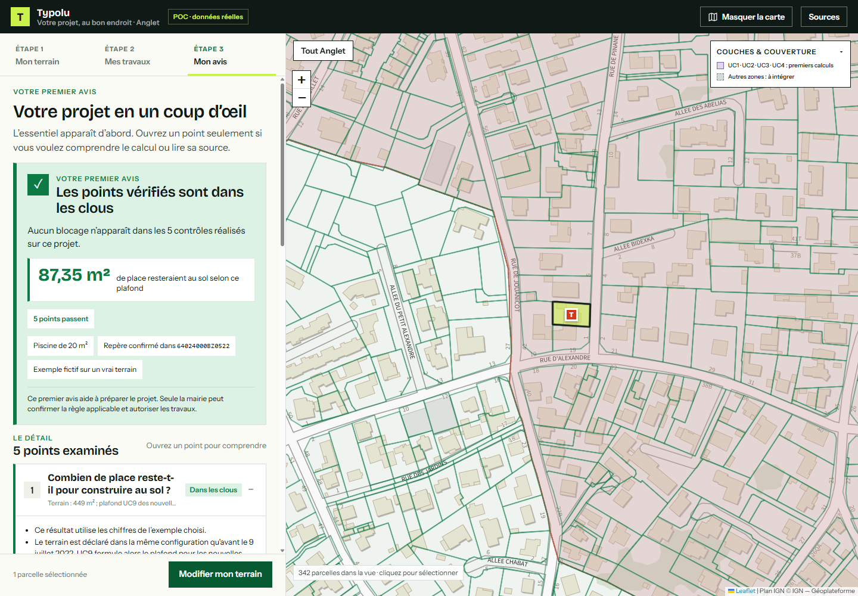Click the red T marker on selected parcel
Screen dimensions: 858x596
point(571,315)
